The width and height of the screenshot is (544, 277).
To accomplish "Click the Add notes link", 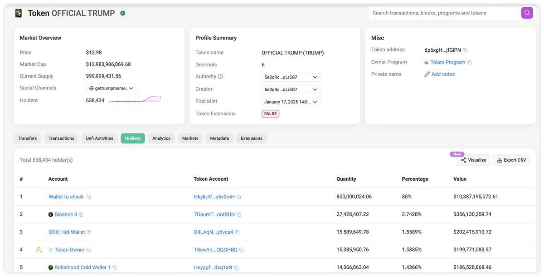I will point(443,74).
